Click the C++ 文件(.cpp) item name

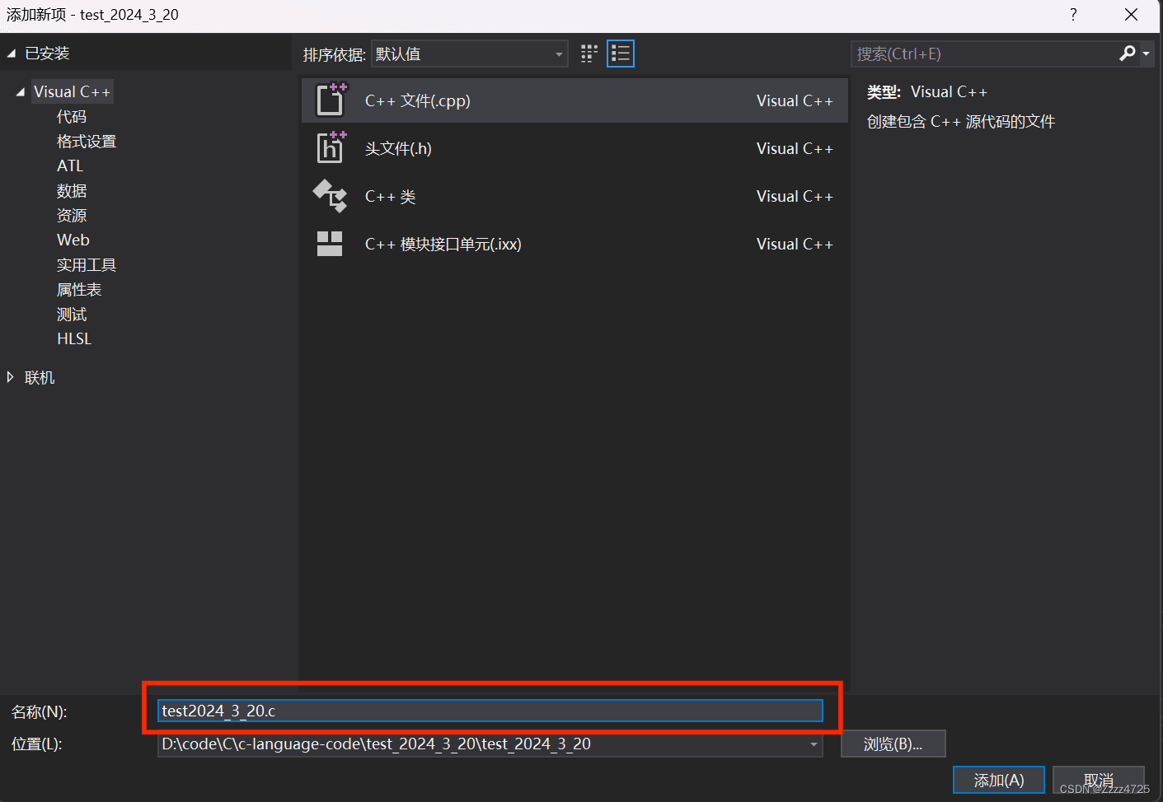418,101
